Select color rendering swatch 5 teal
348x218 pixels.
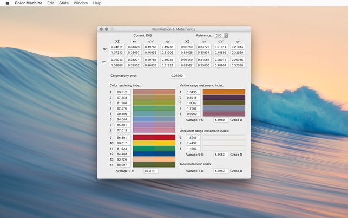coord(154,114)
